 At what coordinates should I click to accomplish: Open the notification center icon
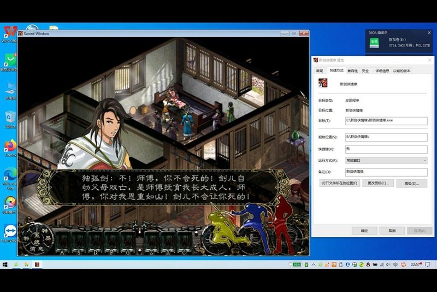click(428, 265)
